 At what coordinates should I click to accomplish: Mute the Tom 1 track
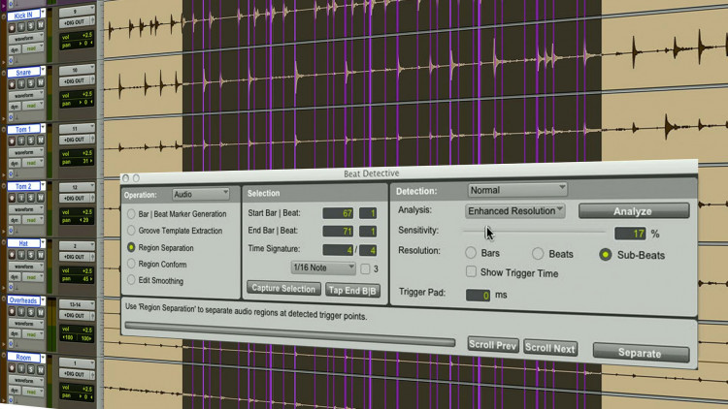pyautogui.click(x=41, y=140)
